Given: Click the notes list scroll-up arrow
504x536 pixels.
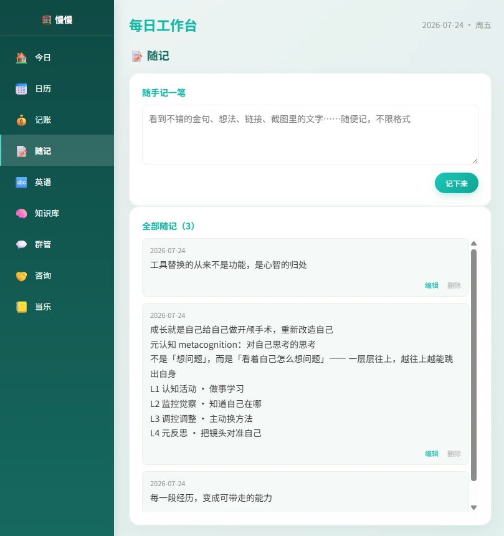Looking at the screenshot, I should coord(473,244).
